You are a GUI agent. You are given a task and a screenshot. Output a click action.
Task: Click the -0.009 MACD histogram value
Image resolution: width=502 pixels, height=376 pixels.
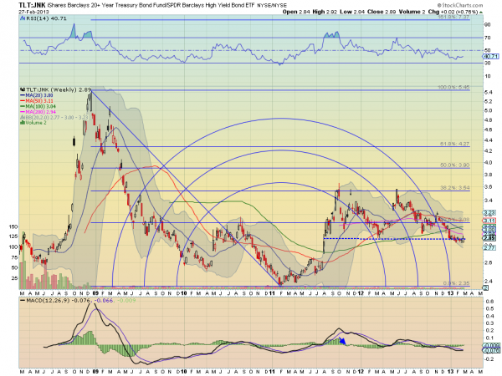click(126, 301)
